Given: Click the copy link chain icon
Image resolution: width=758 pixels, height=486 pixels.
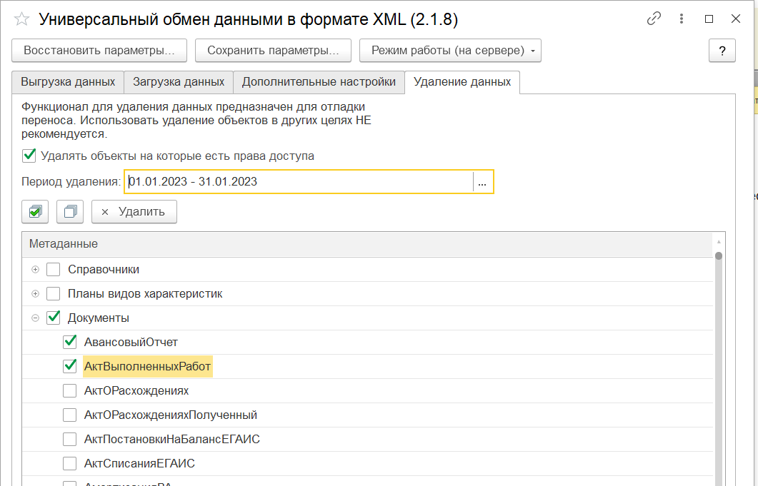Looking at the screenshot, I should tap(654, 19).
